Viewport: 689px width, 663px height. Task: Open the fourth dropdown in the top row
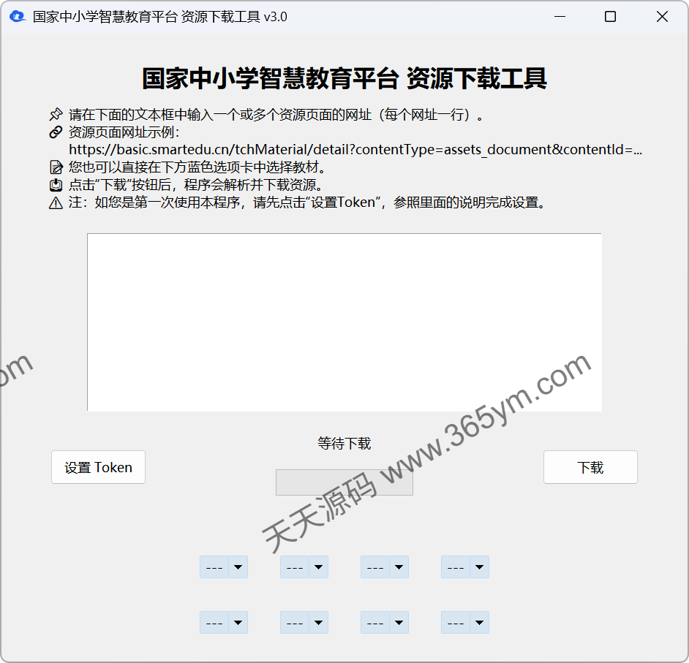(x=464, y=567)
